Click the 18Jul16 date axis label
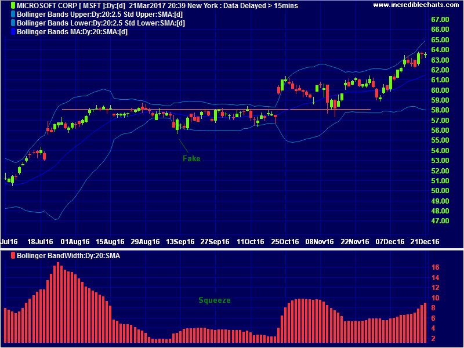This screenshot has height=348, width=464. (40, 242)
